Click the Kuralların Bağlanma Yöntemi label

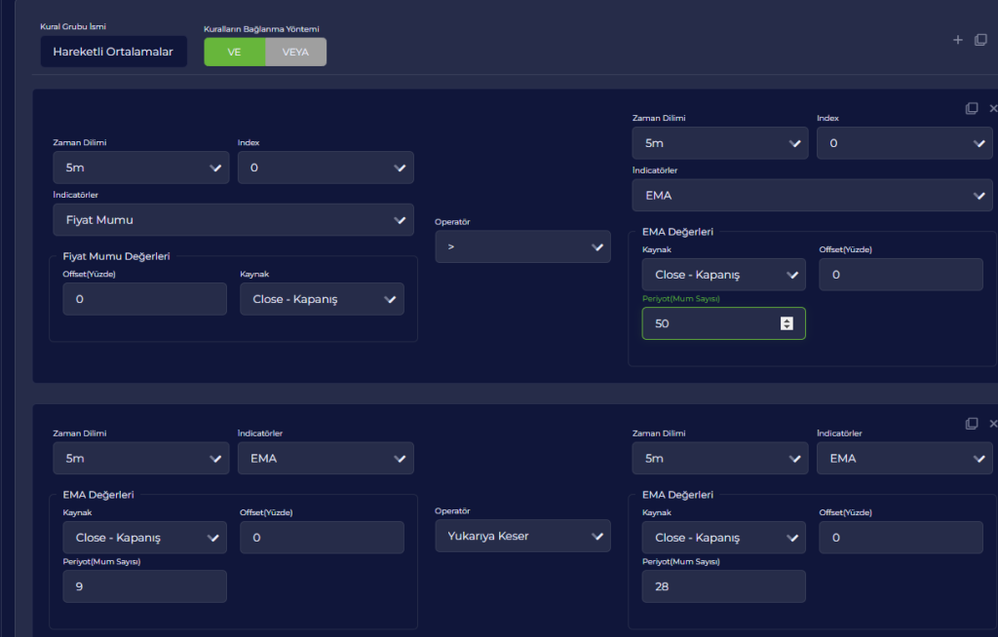(x=261, y=28)
